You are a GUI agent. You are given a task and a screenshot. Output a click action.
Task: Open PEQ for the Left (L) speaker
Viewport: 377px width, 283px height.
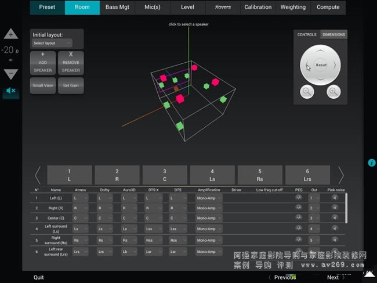tap(299, 198)
